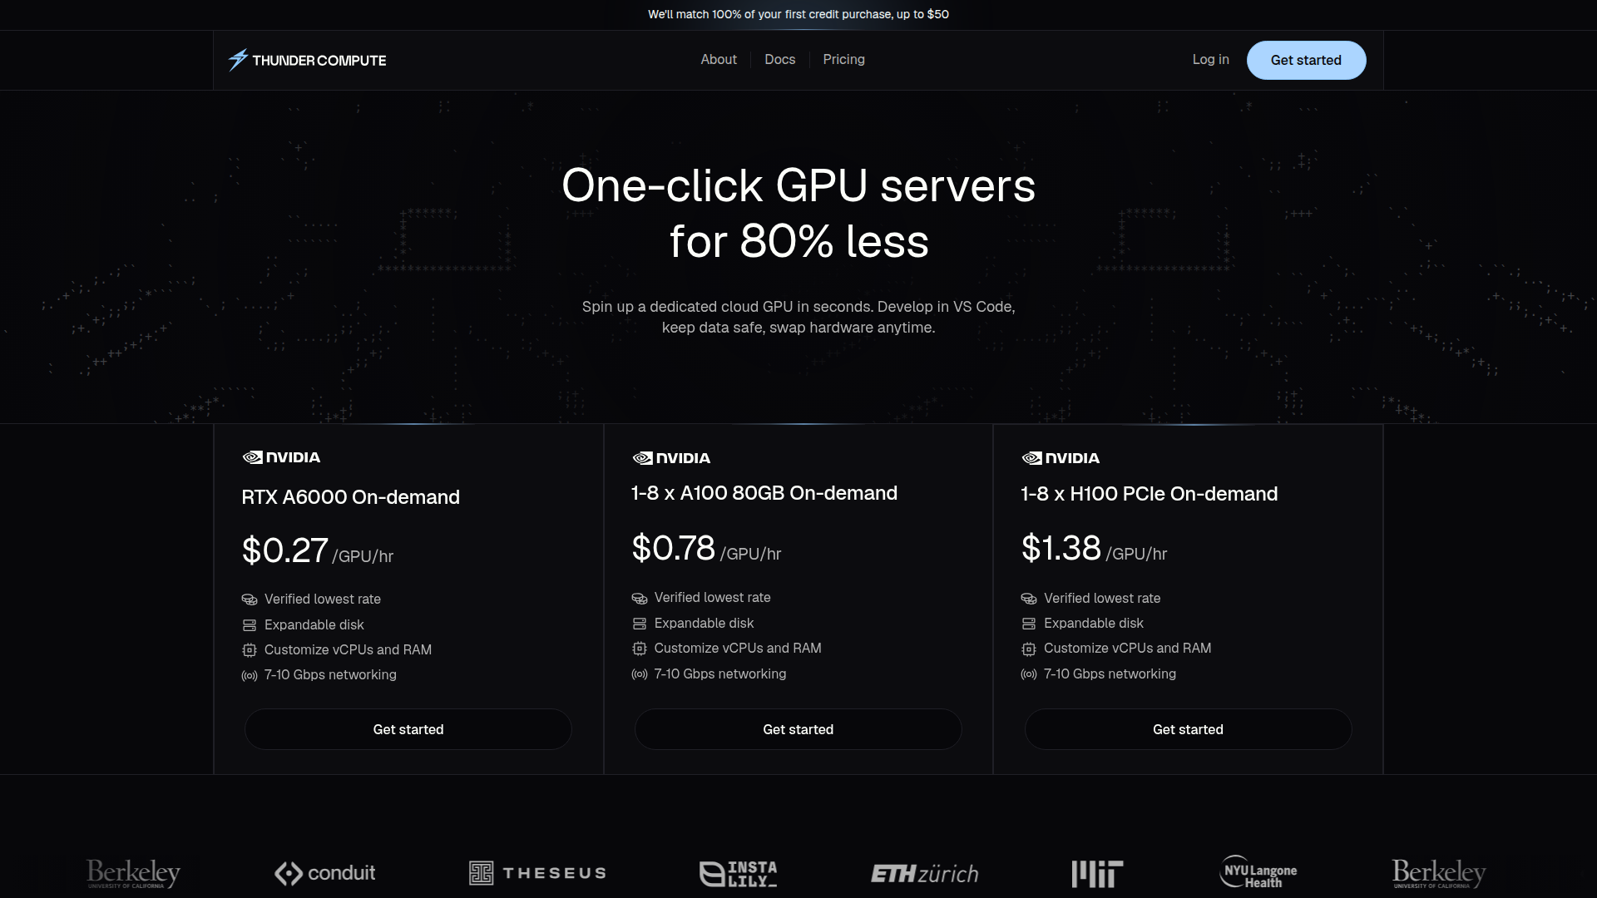Click the chip icon beside H100's Customize vCPUs and RAM
This screenshot has width=1597, height=898.
point(1029,649)
